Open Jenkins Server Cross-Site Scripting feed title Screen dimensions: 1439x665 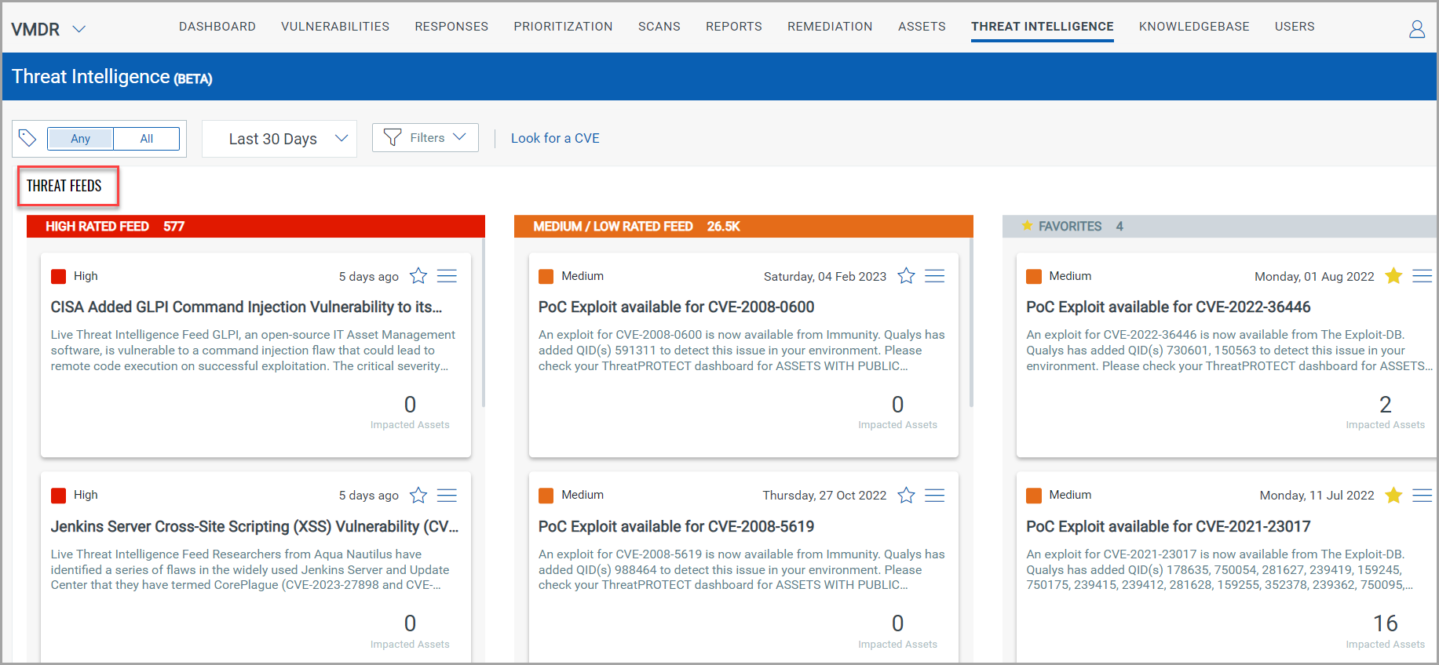pyautogui.click(x=254, y=526)
